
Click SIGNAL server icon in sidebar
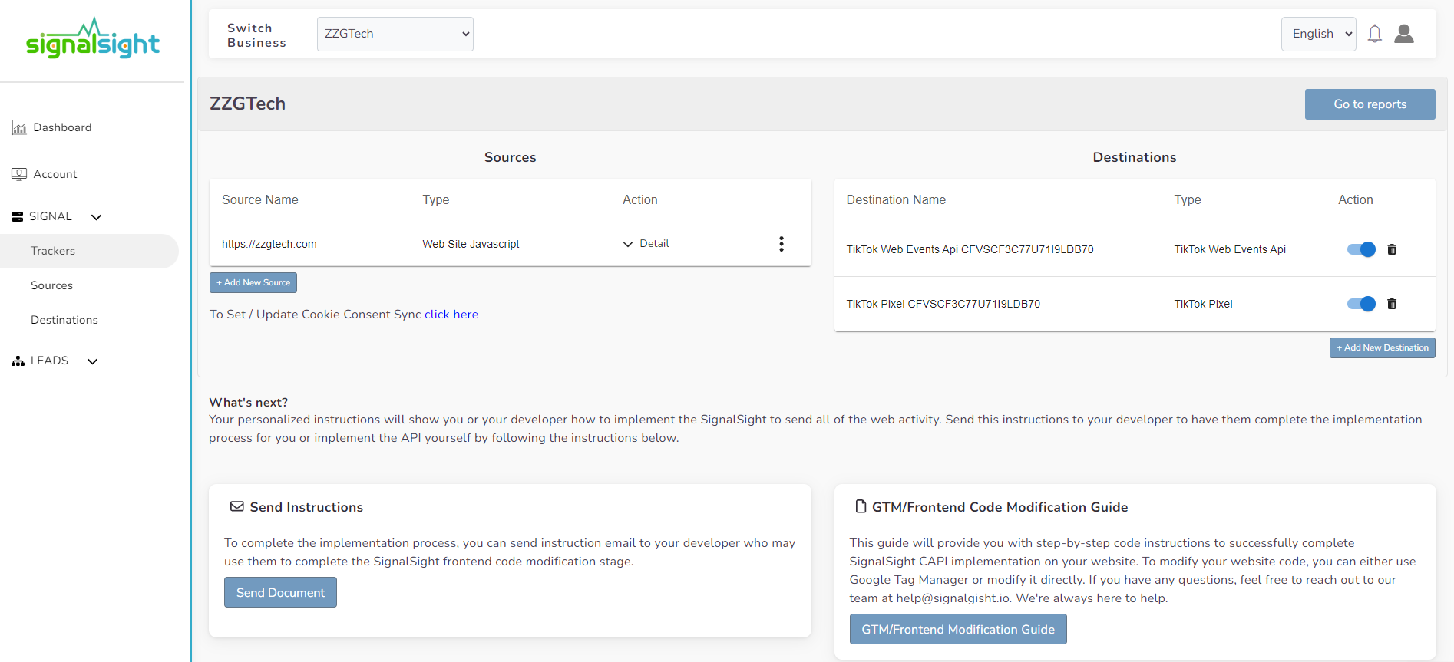coord(18,217)
